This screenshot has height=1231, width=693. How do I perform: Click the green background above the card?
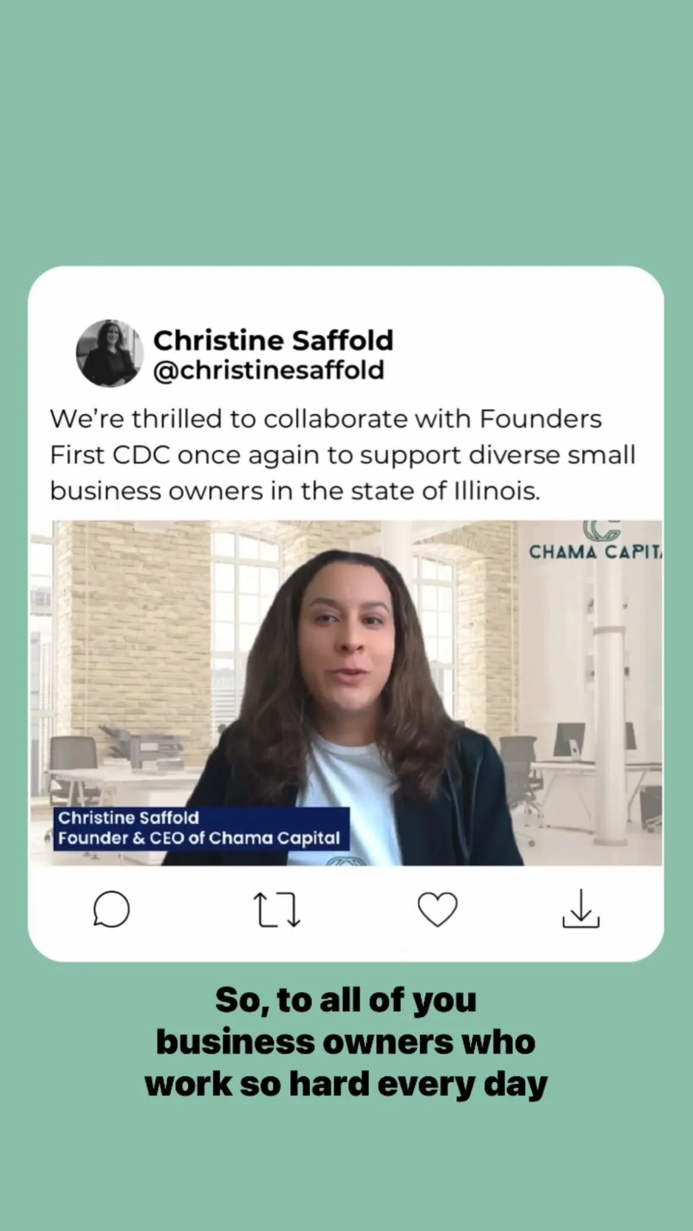(x=346, y=131)
